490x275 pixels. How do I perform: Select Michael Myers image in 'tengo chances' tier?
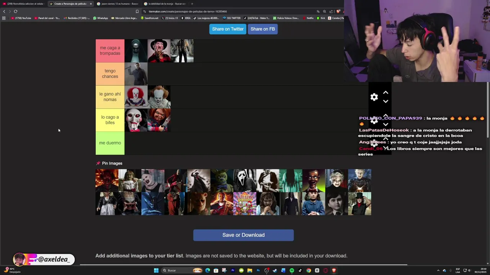(x=136, y=74)
